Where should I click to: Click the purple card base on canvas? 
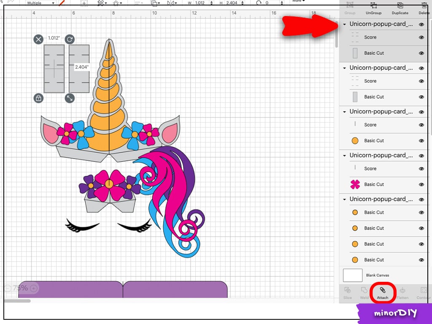(x=123, y=289)
